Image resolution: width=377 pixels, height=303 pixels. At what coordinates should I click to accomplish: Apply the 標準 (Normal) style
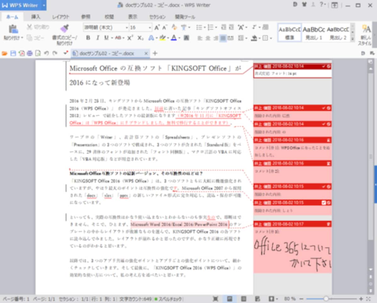coord(290,32)
